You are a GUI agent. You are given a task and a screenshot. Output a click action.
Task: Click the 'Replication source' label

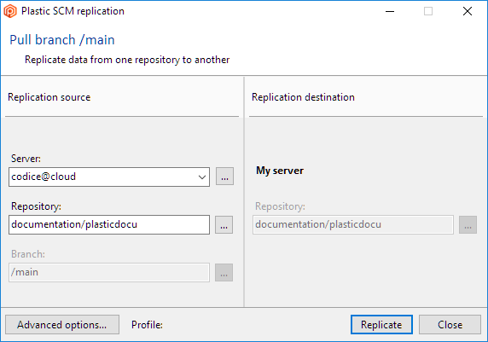49,97
